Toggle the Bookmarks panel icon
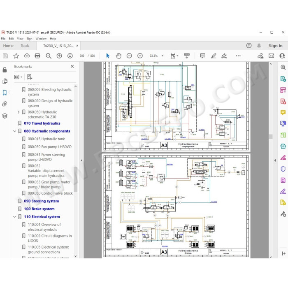 (x=5, y=93)
